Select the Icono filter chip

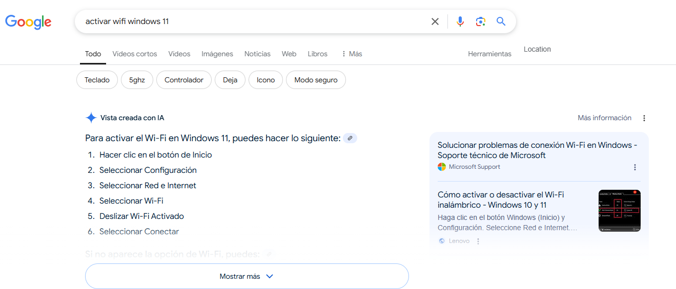[x=265, y=80]
